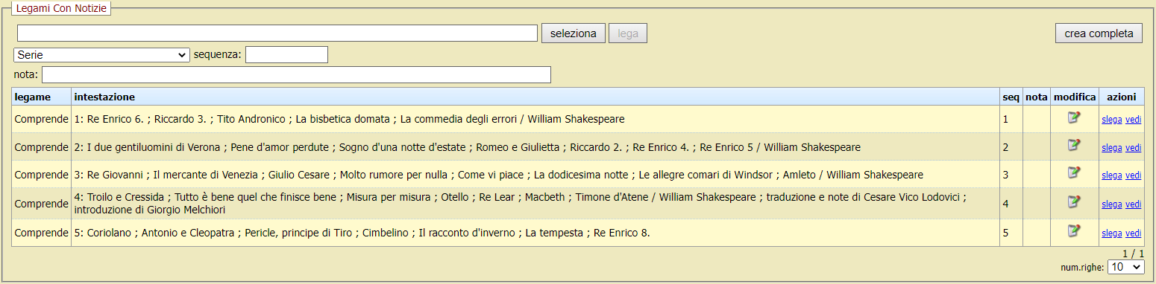
Task: Click the seleziona button
Action: coord(574,33)
